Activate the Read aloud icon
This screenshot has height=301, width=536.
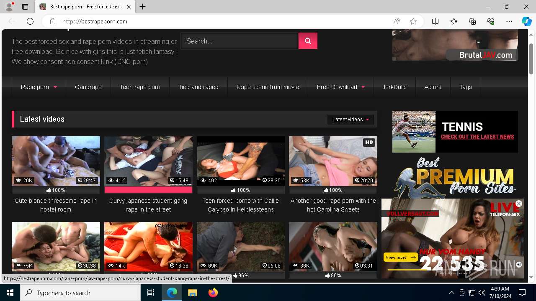tap(397, 21)
